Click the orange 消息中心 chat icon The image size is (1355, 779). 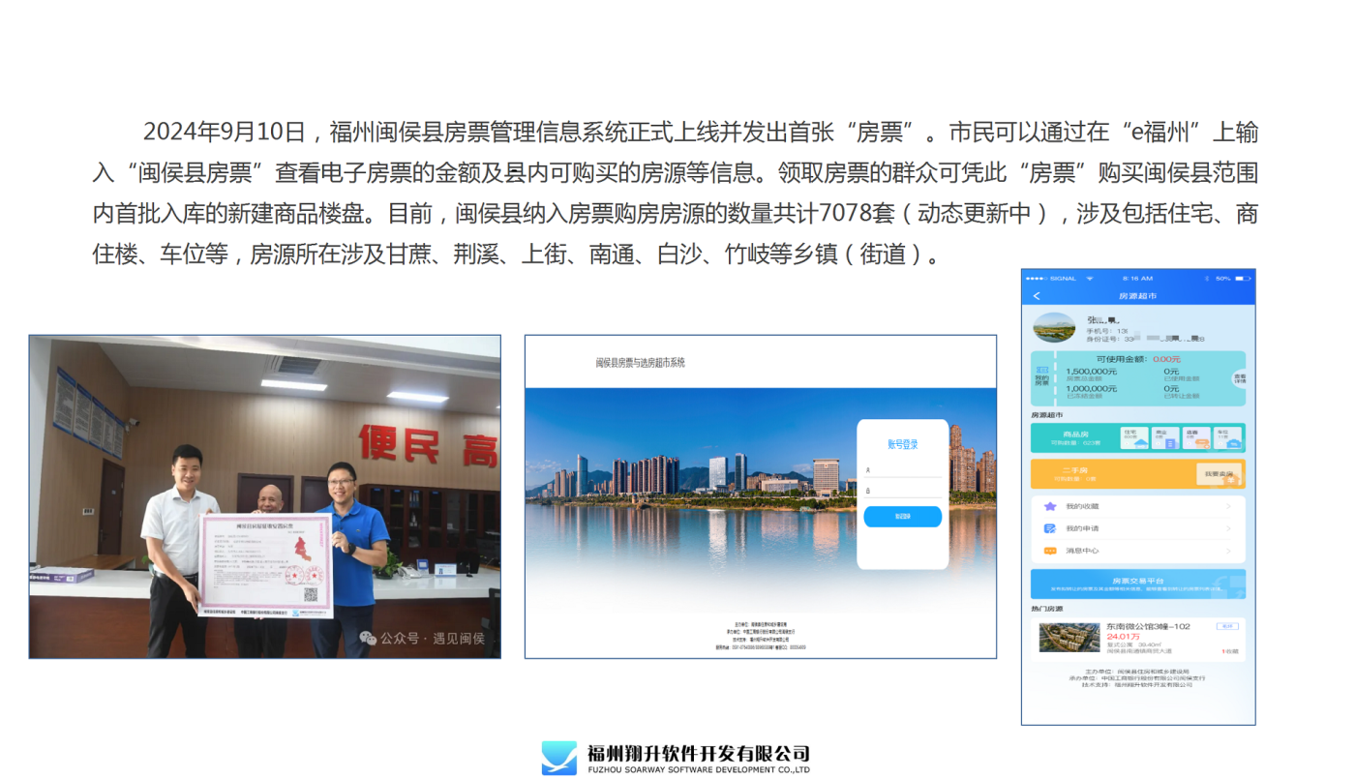click(x=1049, y=551)
